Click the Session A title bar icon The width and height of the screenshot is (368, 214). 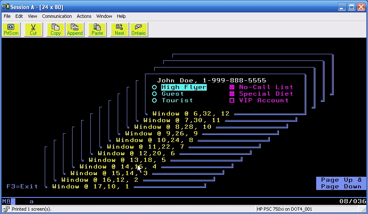(6, 7)
